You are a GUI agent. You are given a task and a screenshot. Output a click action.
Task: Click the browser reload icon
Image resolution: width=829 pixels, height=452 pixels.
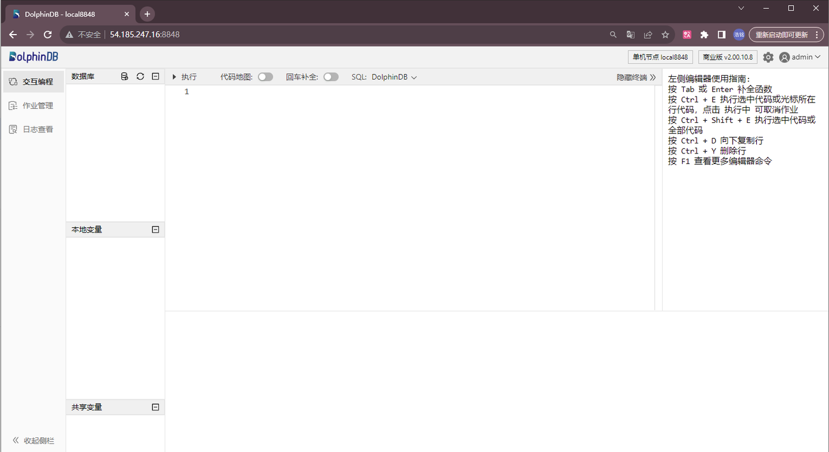48,35
